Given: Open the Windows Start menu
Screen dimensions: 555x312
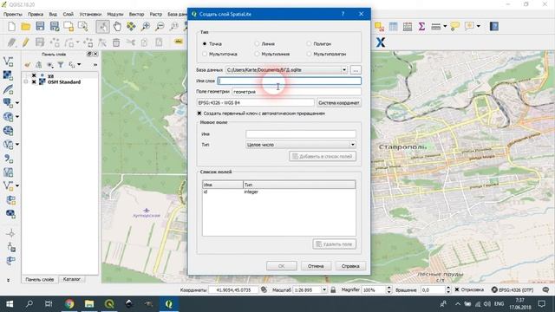Looking at the screenshot, I should pos(10,304).
